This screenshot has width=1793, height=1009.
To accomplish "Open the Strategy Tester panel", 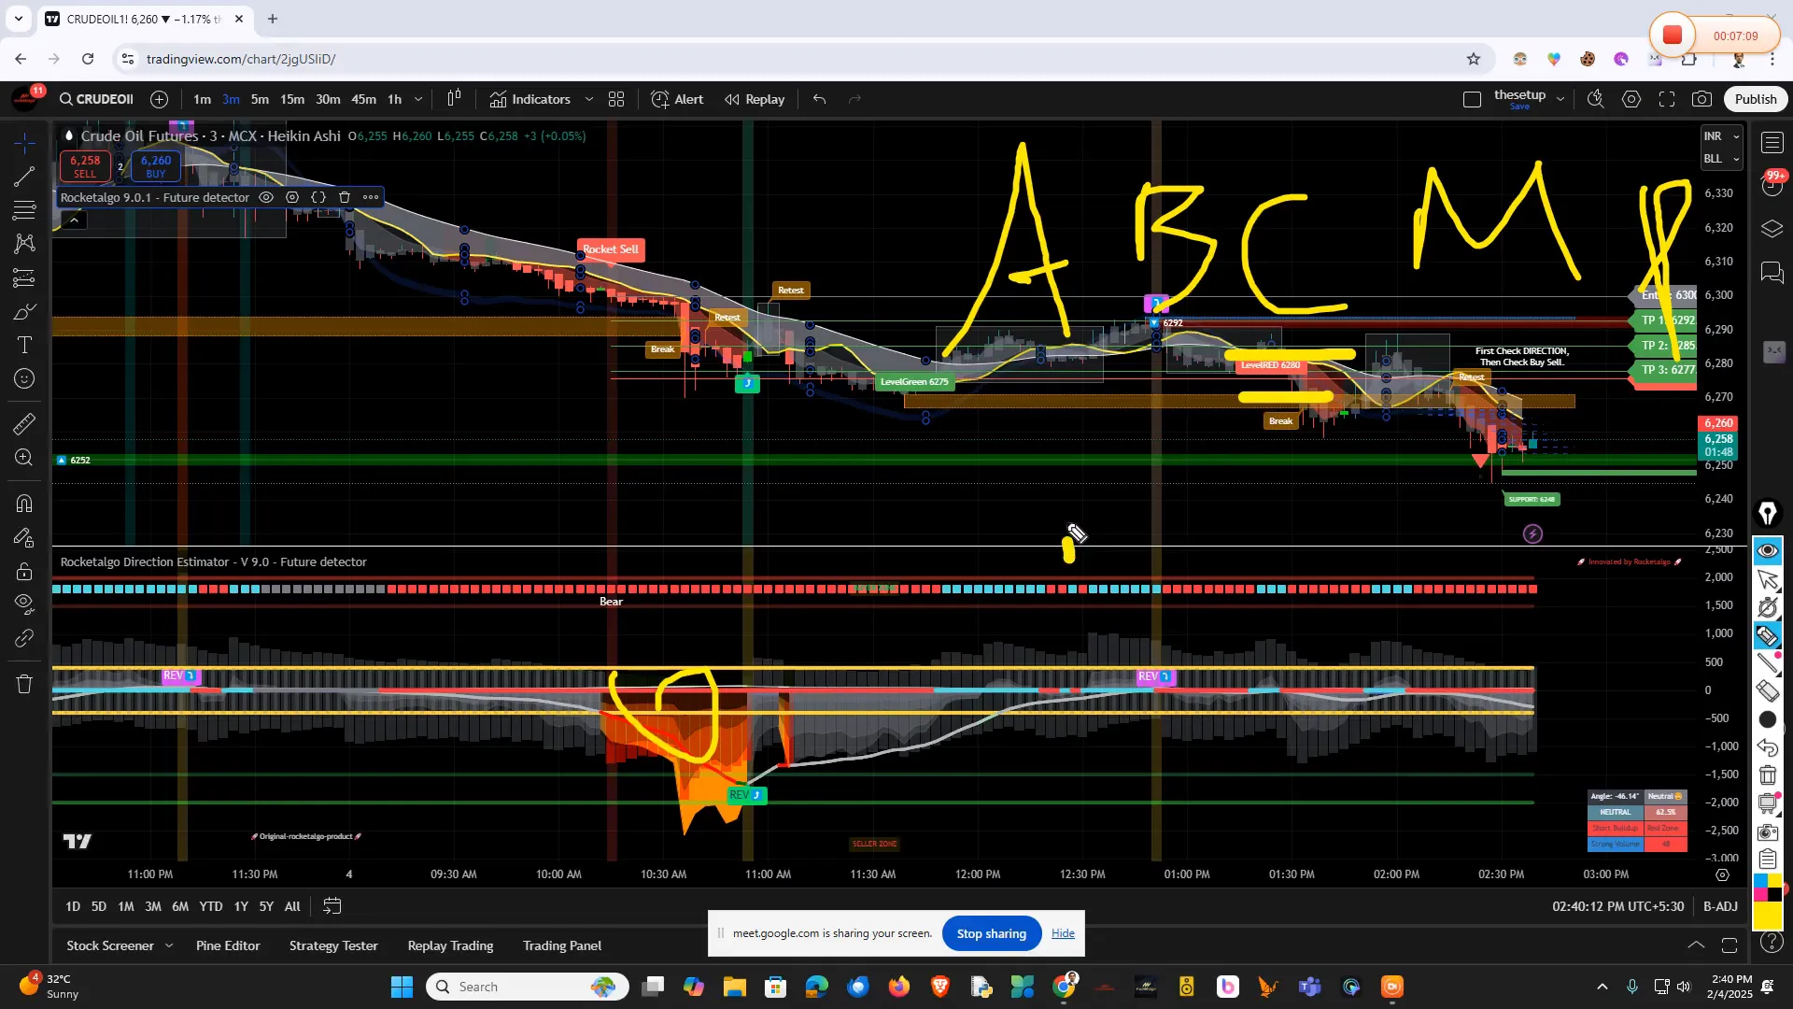I will coord(332,945).
